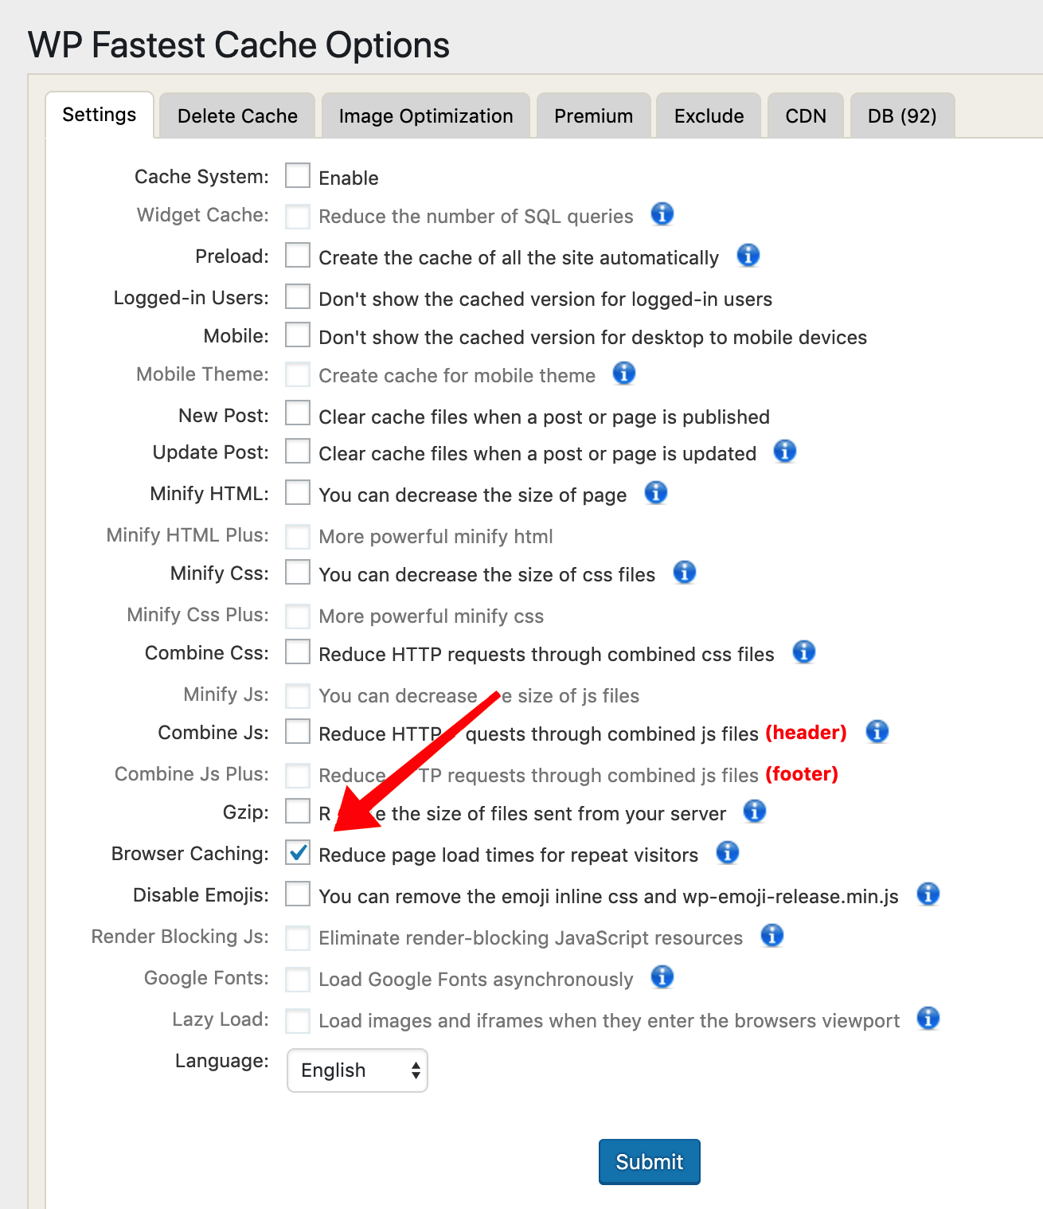
Task: Select the Settings tab
Action: (x=100, y=115)
